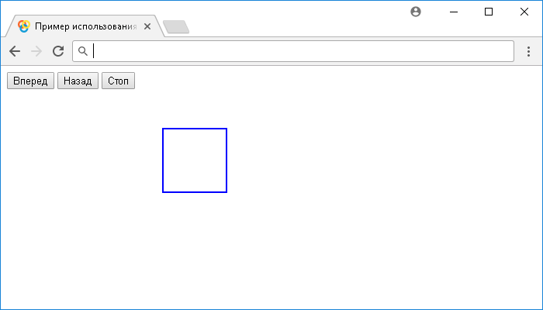
Task: Close the Пример использования tab
Action: tap(147, 26)
